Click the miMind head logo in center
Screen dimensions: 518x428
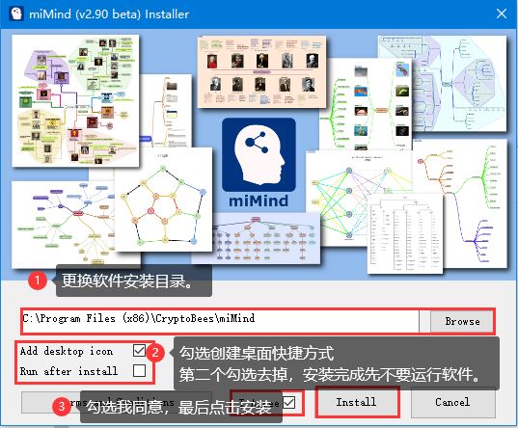point(259,154)
